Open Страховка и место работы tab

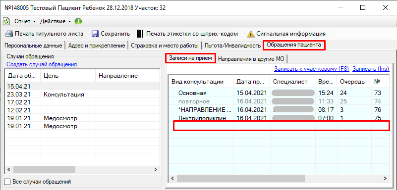165,46
